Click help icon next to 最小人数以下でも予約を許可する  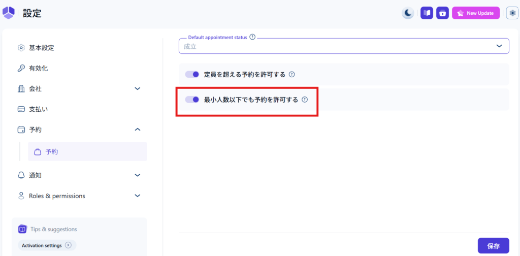305,100
